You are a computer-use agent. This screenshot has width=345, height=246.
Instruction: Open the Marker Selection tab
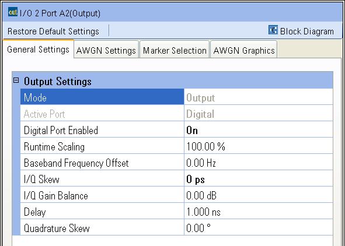[x=175, y=50]
